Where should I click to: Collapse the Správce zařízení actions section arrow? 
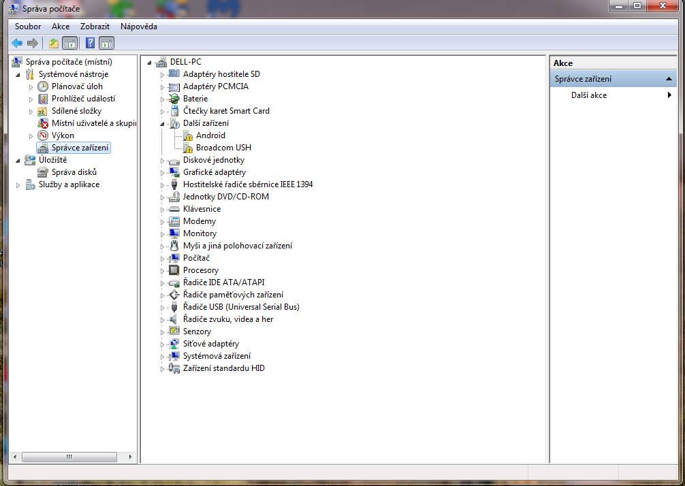pyautogui.click(x=669, y=79)
